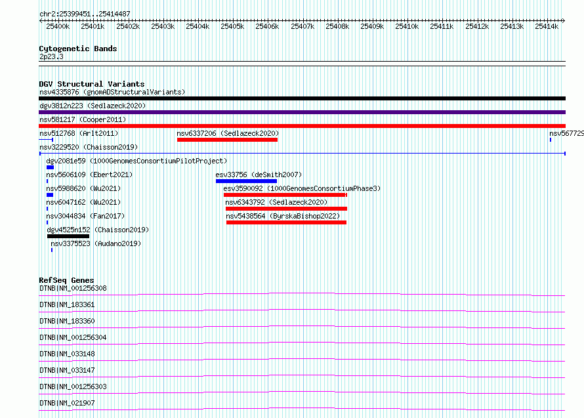Open transcript DTNB|NM_001256308
The image size is (584, 418).
[x=73, y=288]
